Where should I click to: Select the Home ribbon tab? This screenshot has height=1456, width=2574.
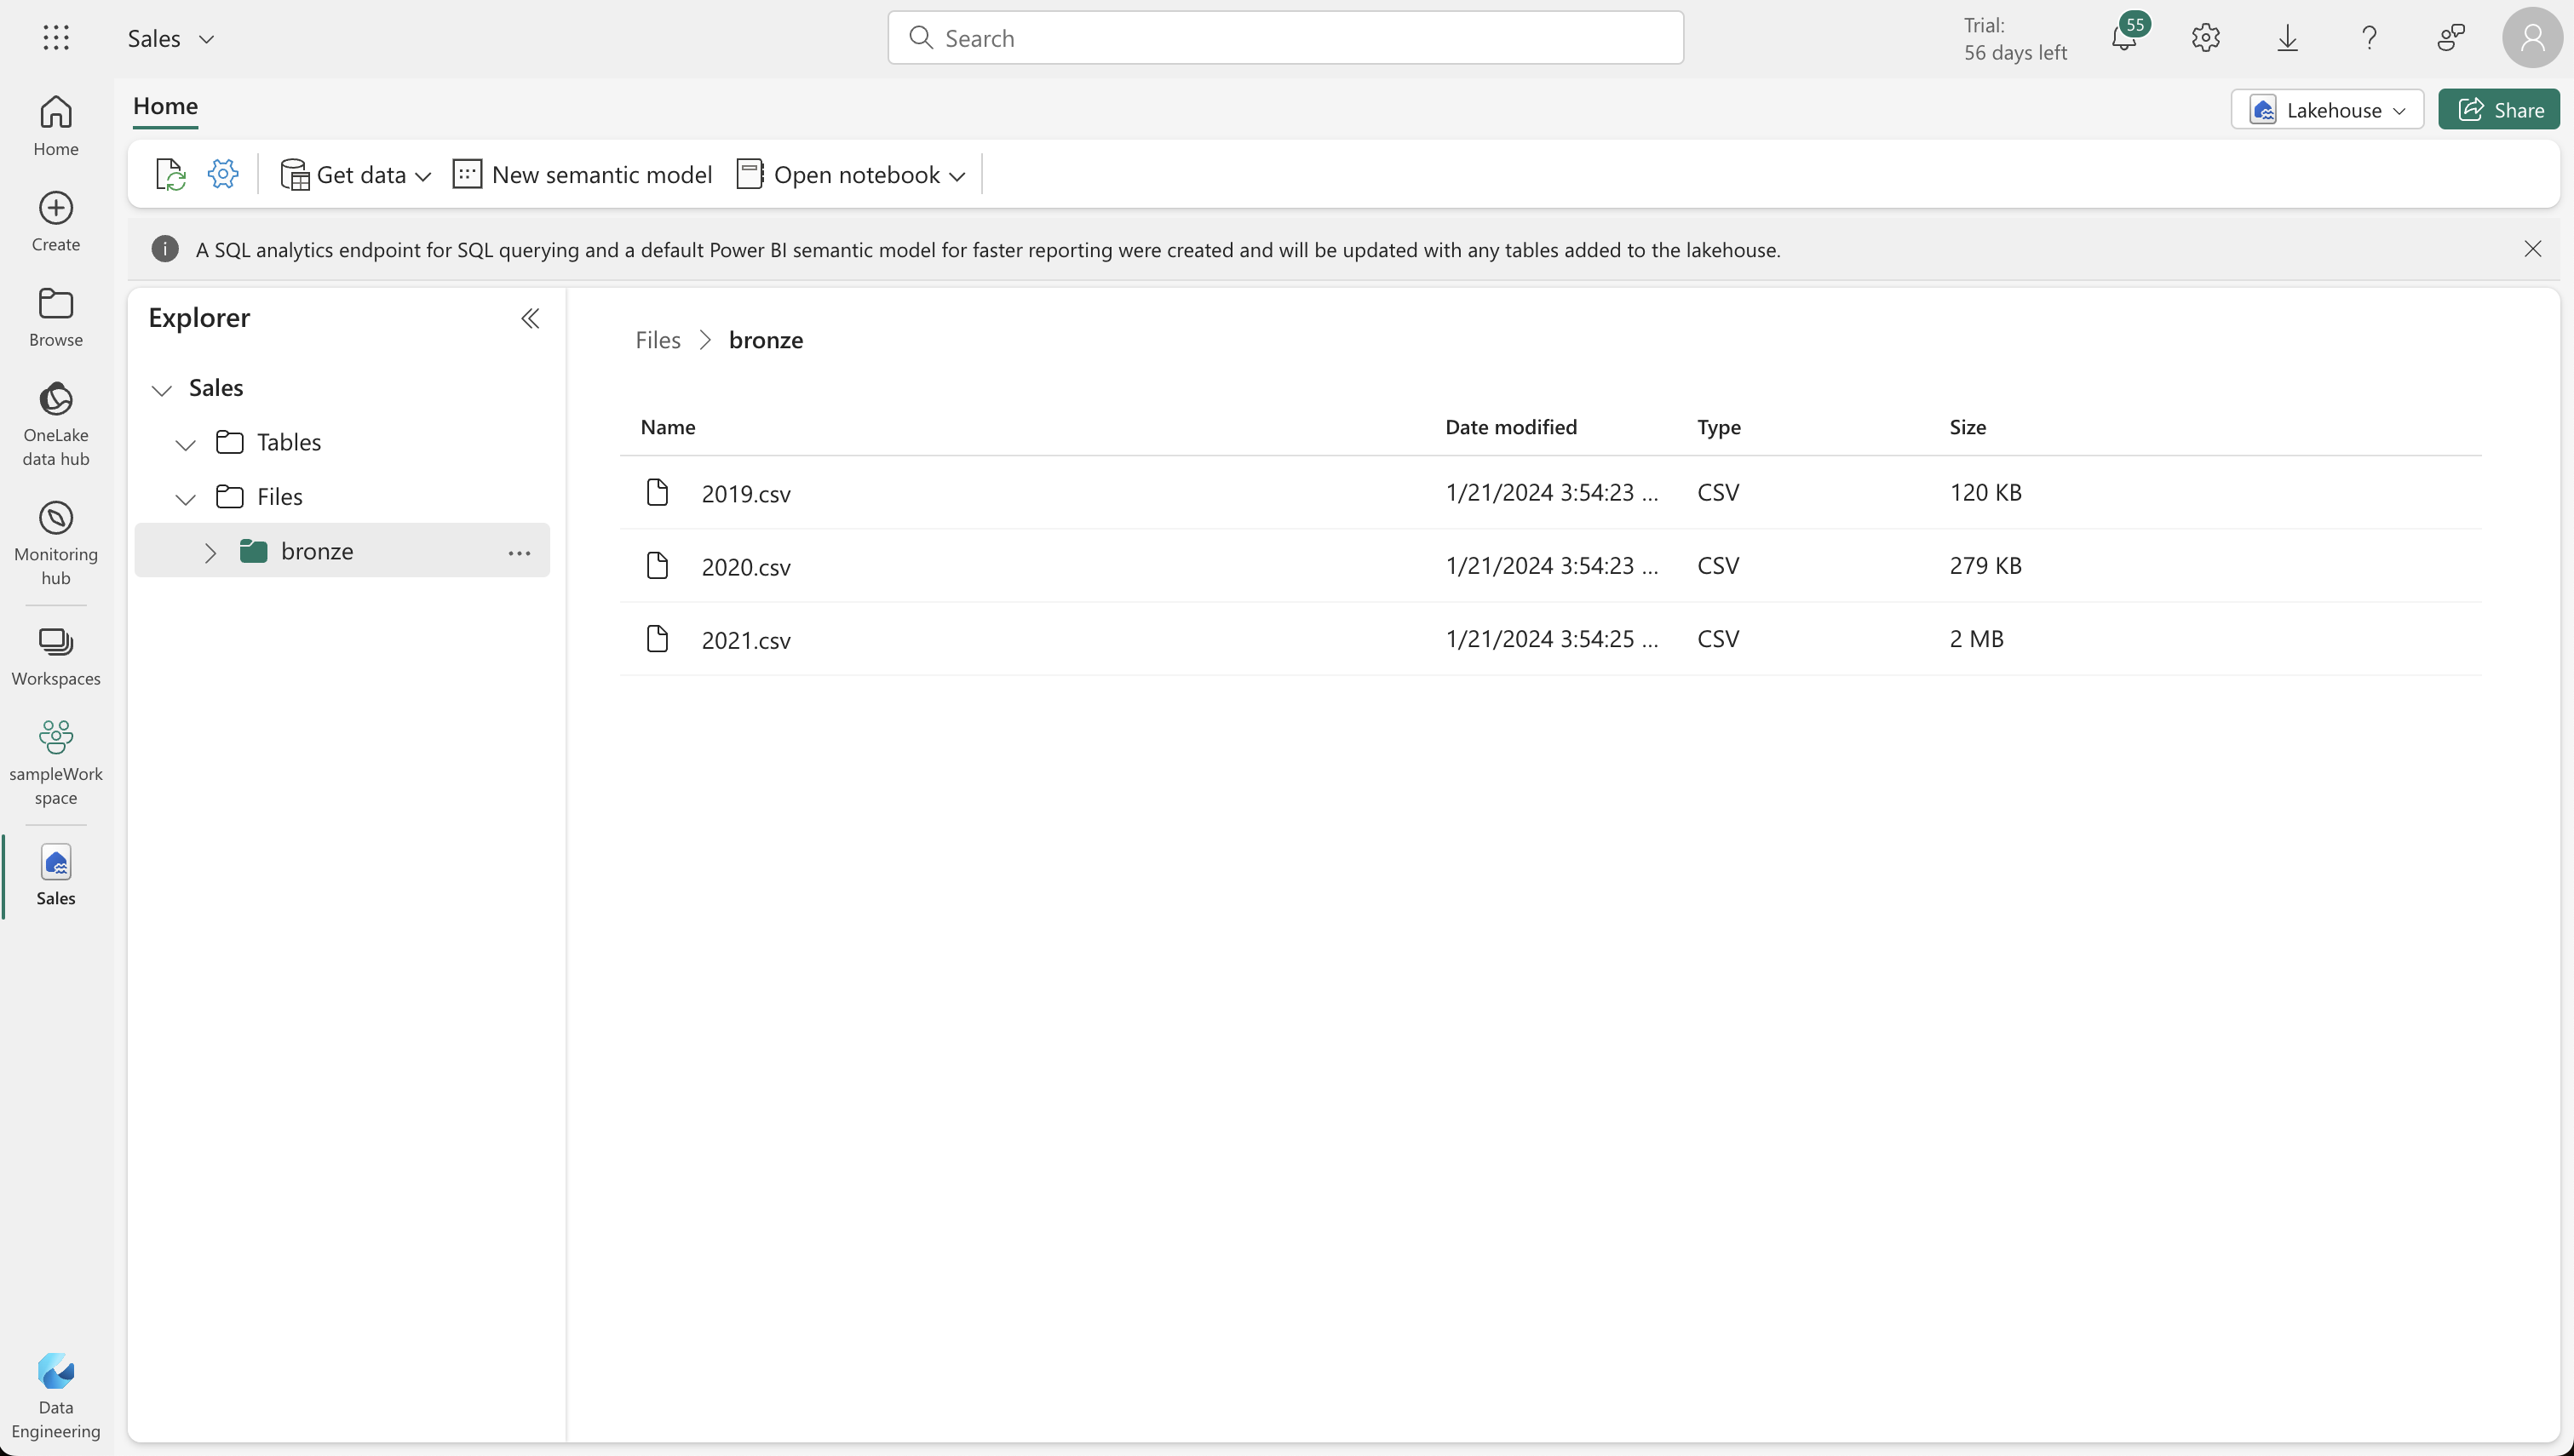tap(165, 106)
